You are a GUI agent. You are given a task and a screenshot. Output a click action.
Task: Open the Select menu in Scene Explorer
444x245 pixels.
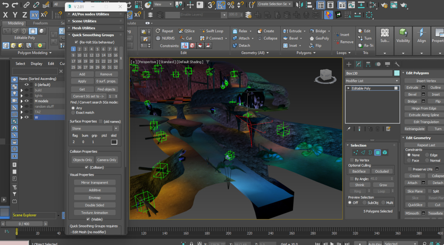[x=20, y=63]
